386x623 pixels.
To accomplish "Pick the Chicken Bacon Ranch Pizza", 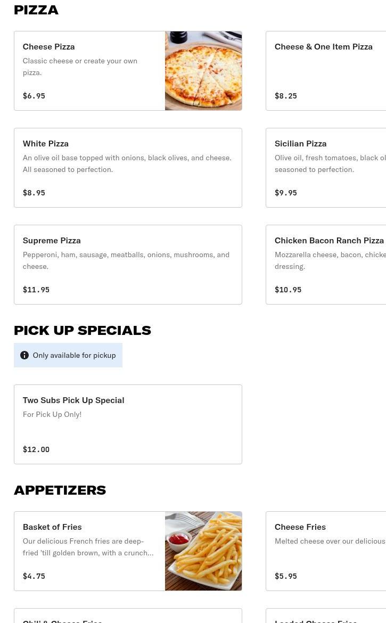I will click(x=326, y=265).
